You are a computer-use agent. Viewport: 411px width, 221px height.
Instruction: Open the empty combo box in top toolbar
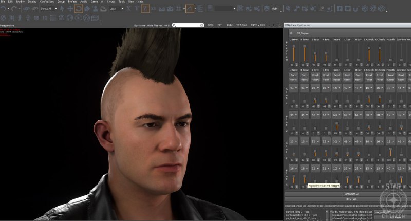pyautogui.click(x=225, y=9)
